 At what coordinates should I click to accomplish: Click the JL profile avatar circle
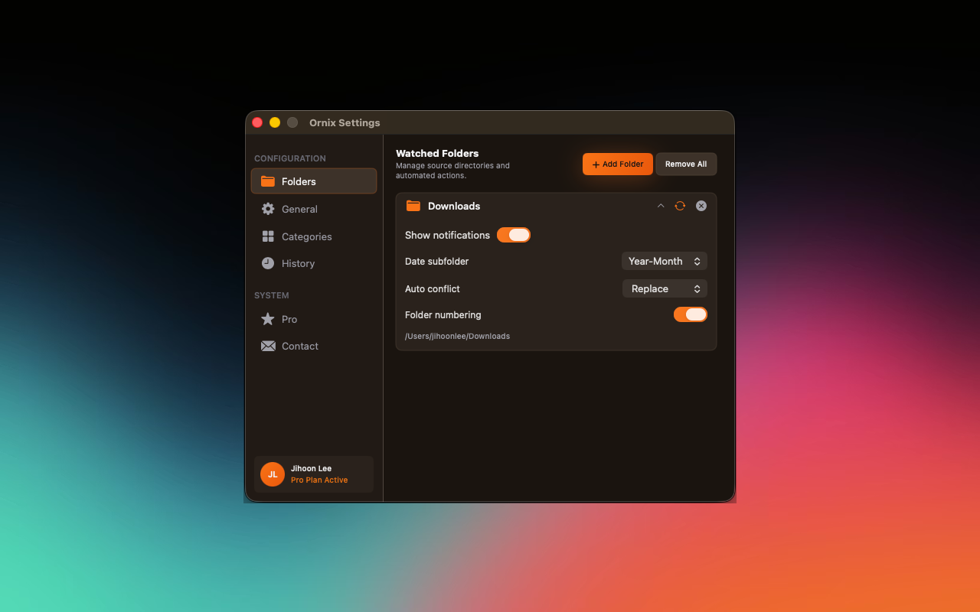click(x=273, y=474)
